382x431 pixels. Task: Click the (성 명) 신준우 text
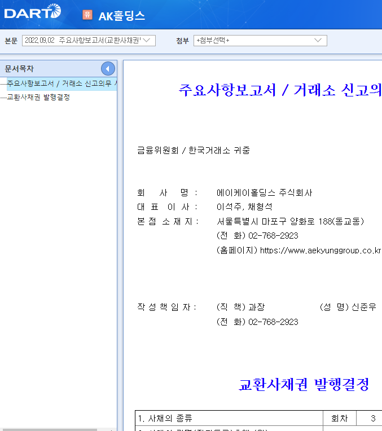[348, 307]
